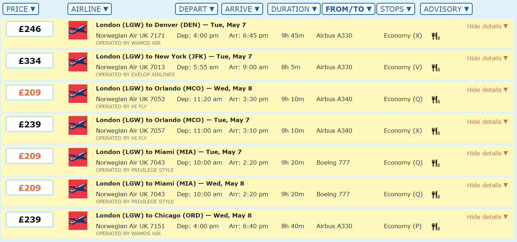Click 'OPERATED BY EVELOP AIRLINES' text
The image size is (517, 242).
pos(135,75)
